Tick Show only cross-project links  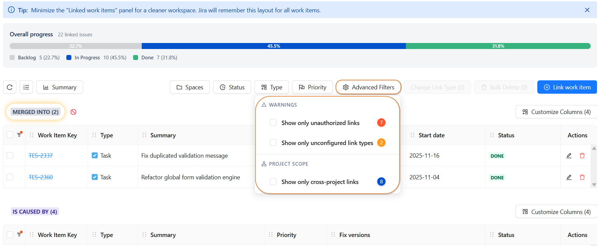(x=273, y=182)
